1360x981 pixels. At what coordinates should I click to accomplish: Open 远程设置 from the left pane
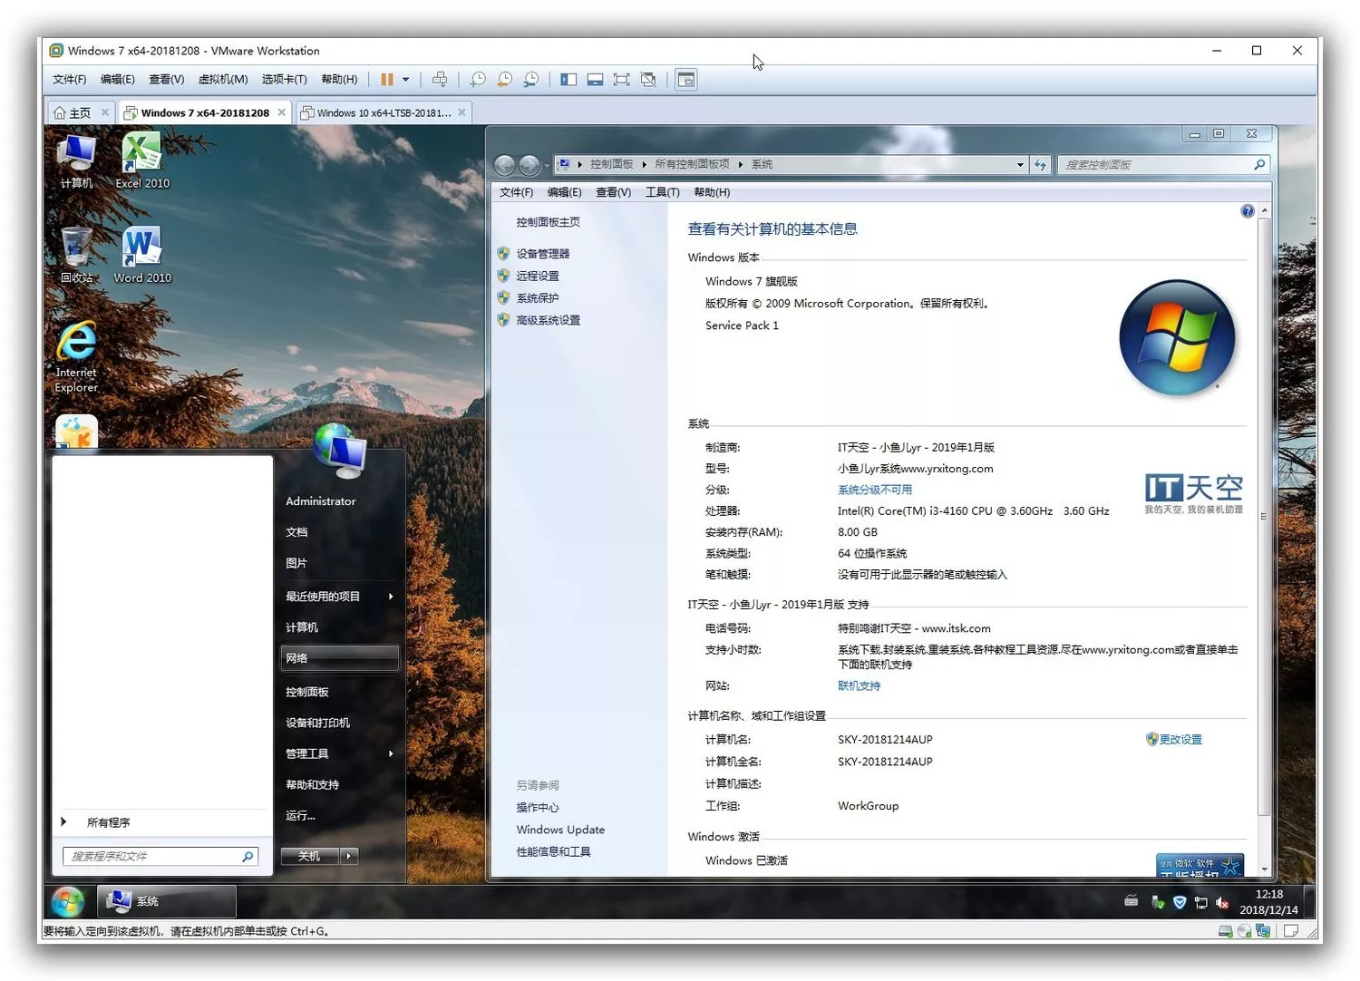[x=538, y=276]
